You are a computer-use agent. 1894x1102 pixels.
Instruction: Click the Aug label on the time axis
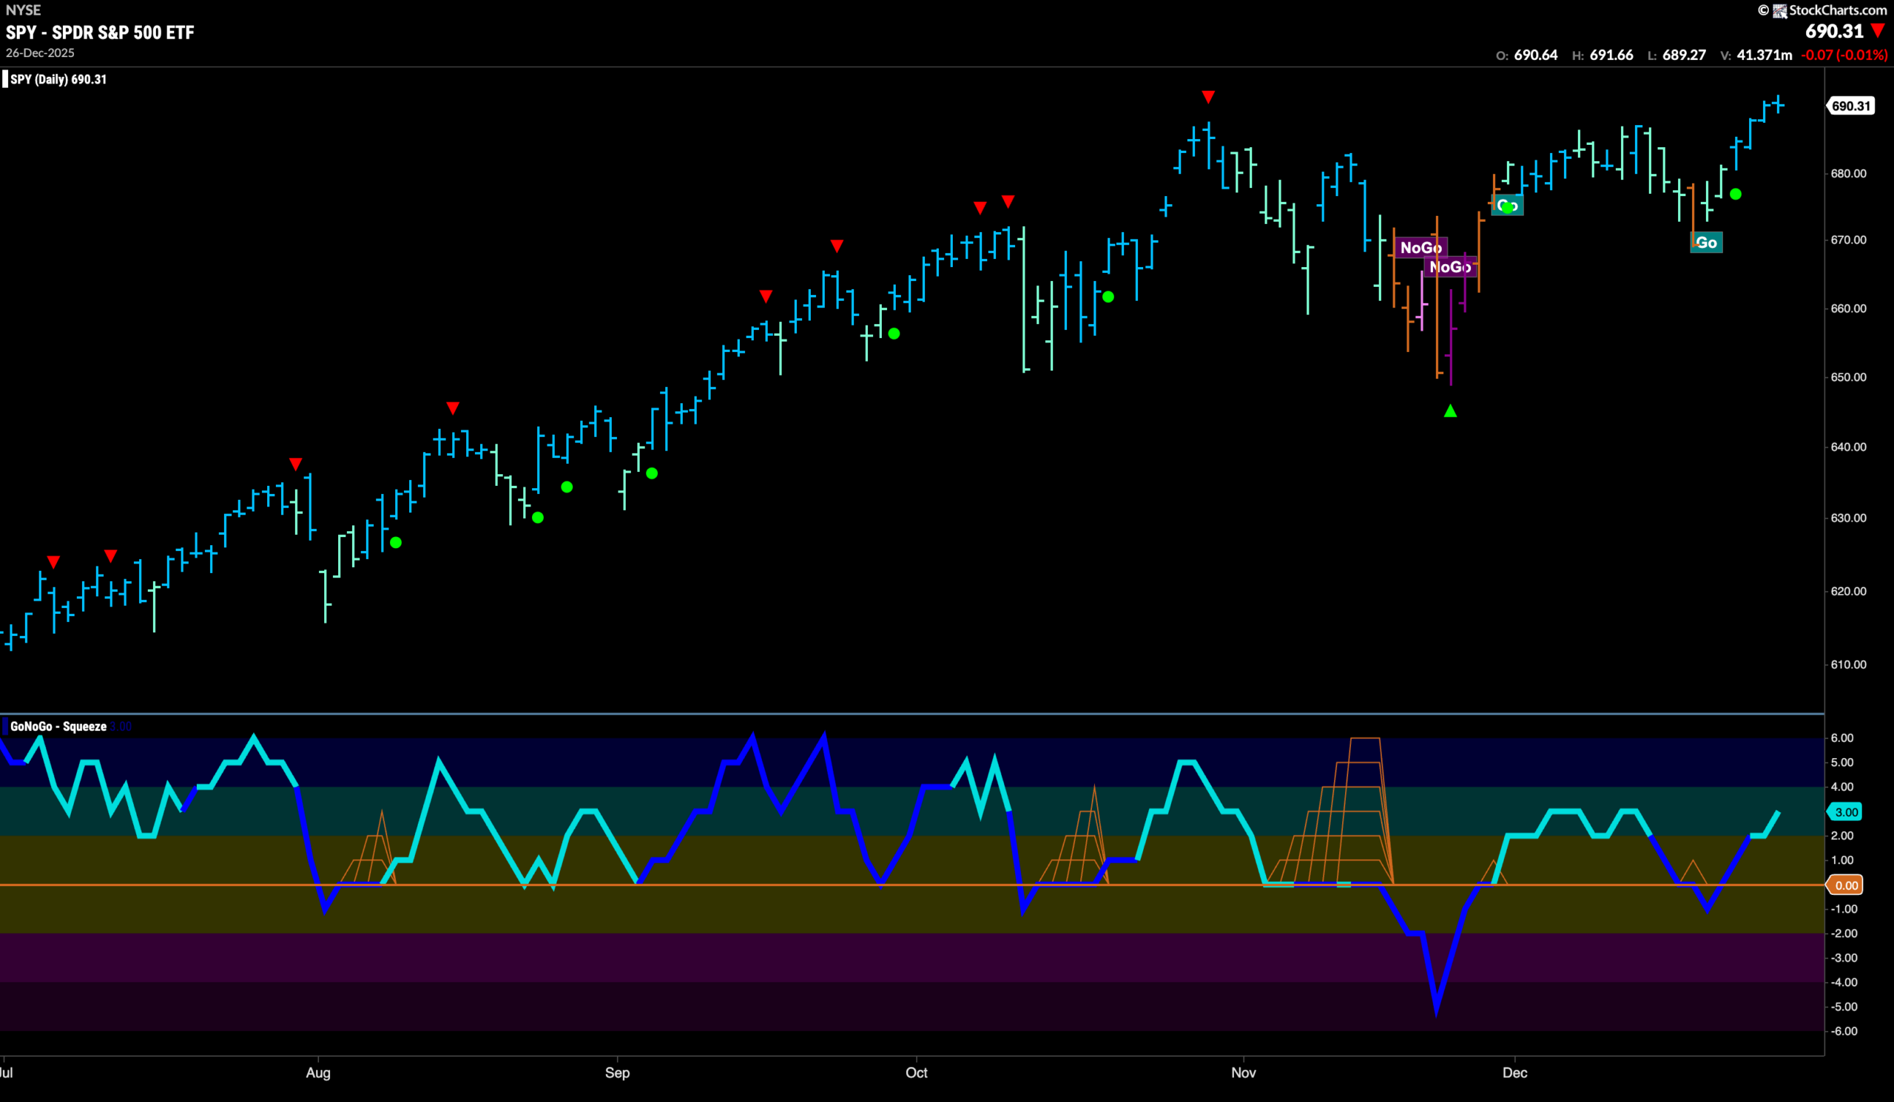click(318, 1072)
